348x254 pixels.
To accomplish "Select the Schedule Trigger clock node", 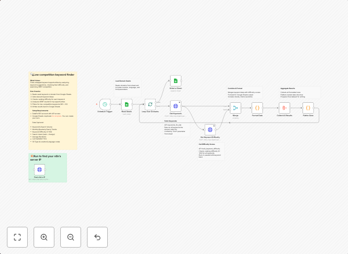I will click(105, 104).
